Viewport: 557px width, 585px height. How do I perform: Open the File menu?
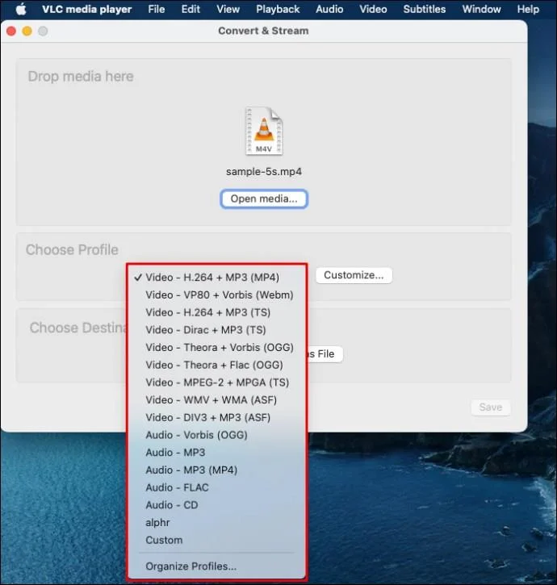(156, 9)
